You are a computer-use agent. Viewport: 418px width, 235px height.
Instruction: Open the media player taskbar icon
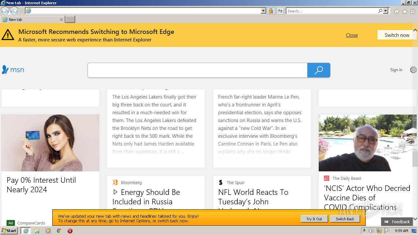(48, 231)
